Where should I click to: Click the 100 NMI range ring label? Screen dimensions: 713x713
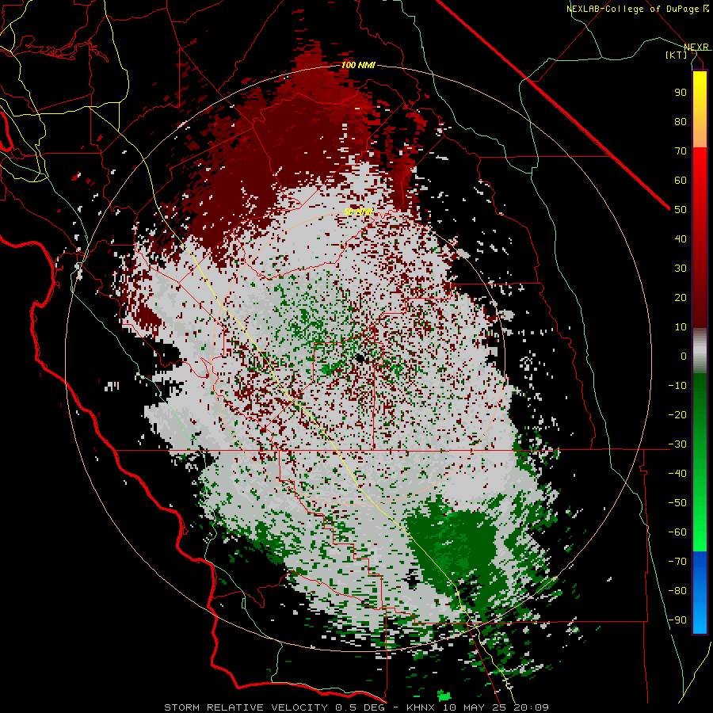[x=358, y=65]
